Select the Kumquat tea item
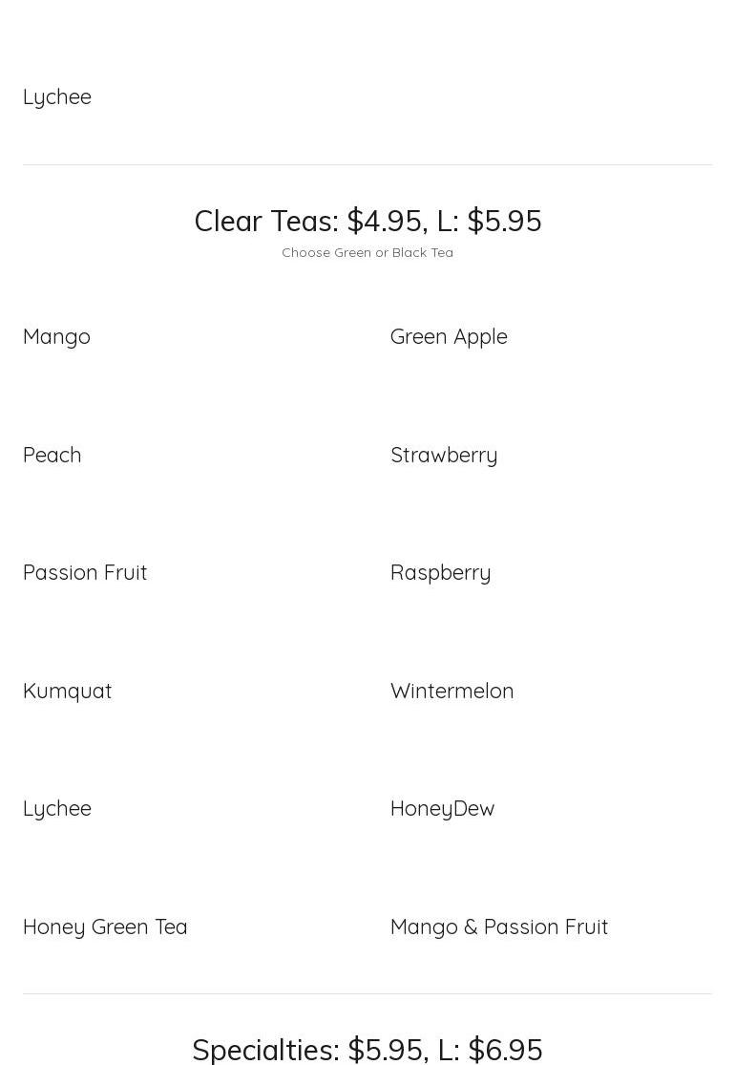The image size is (735, 1065). (67, 691)
